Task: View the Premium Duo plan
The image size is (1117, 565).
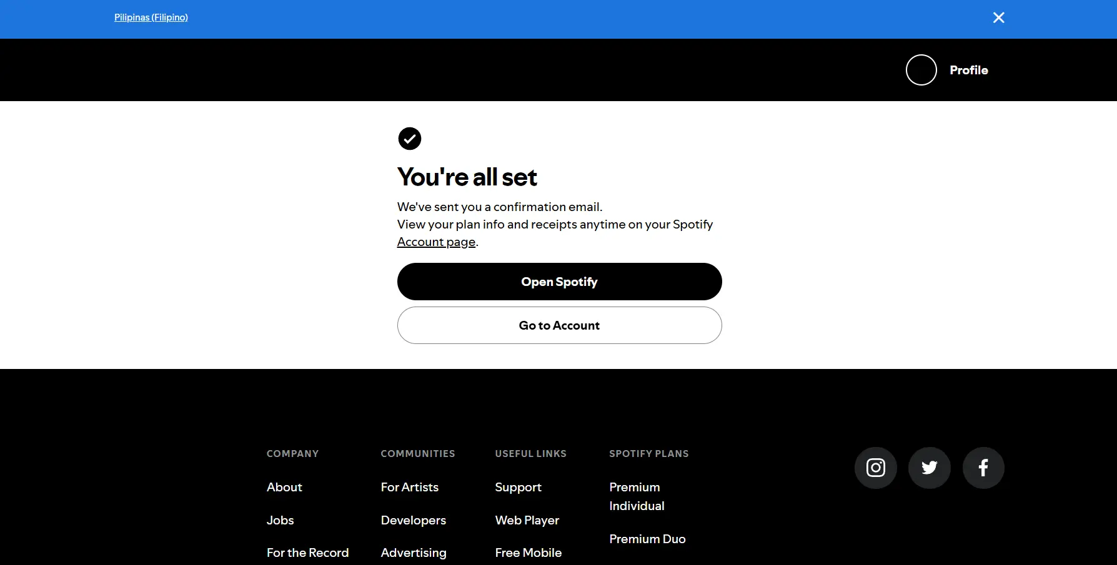Action: pos(647,539)
